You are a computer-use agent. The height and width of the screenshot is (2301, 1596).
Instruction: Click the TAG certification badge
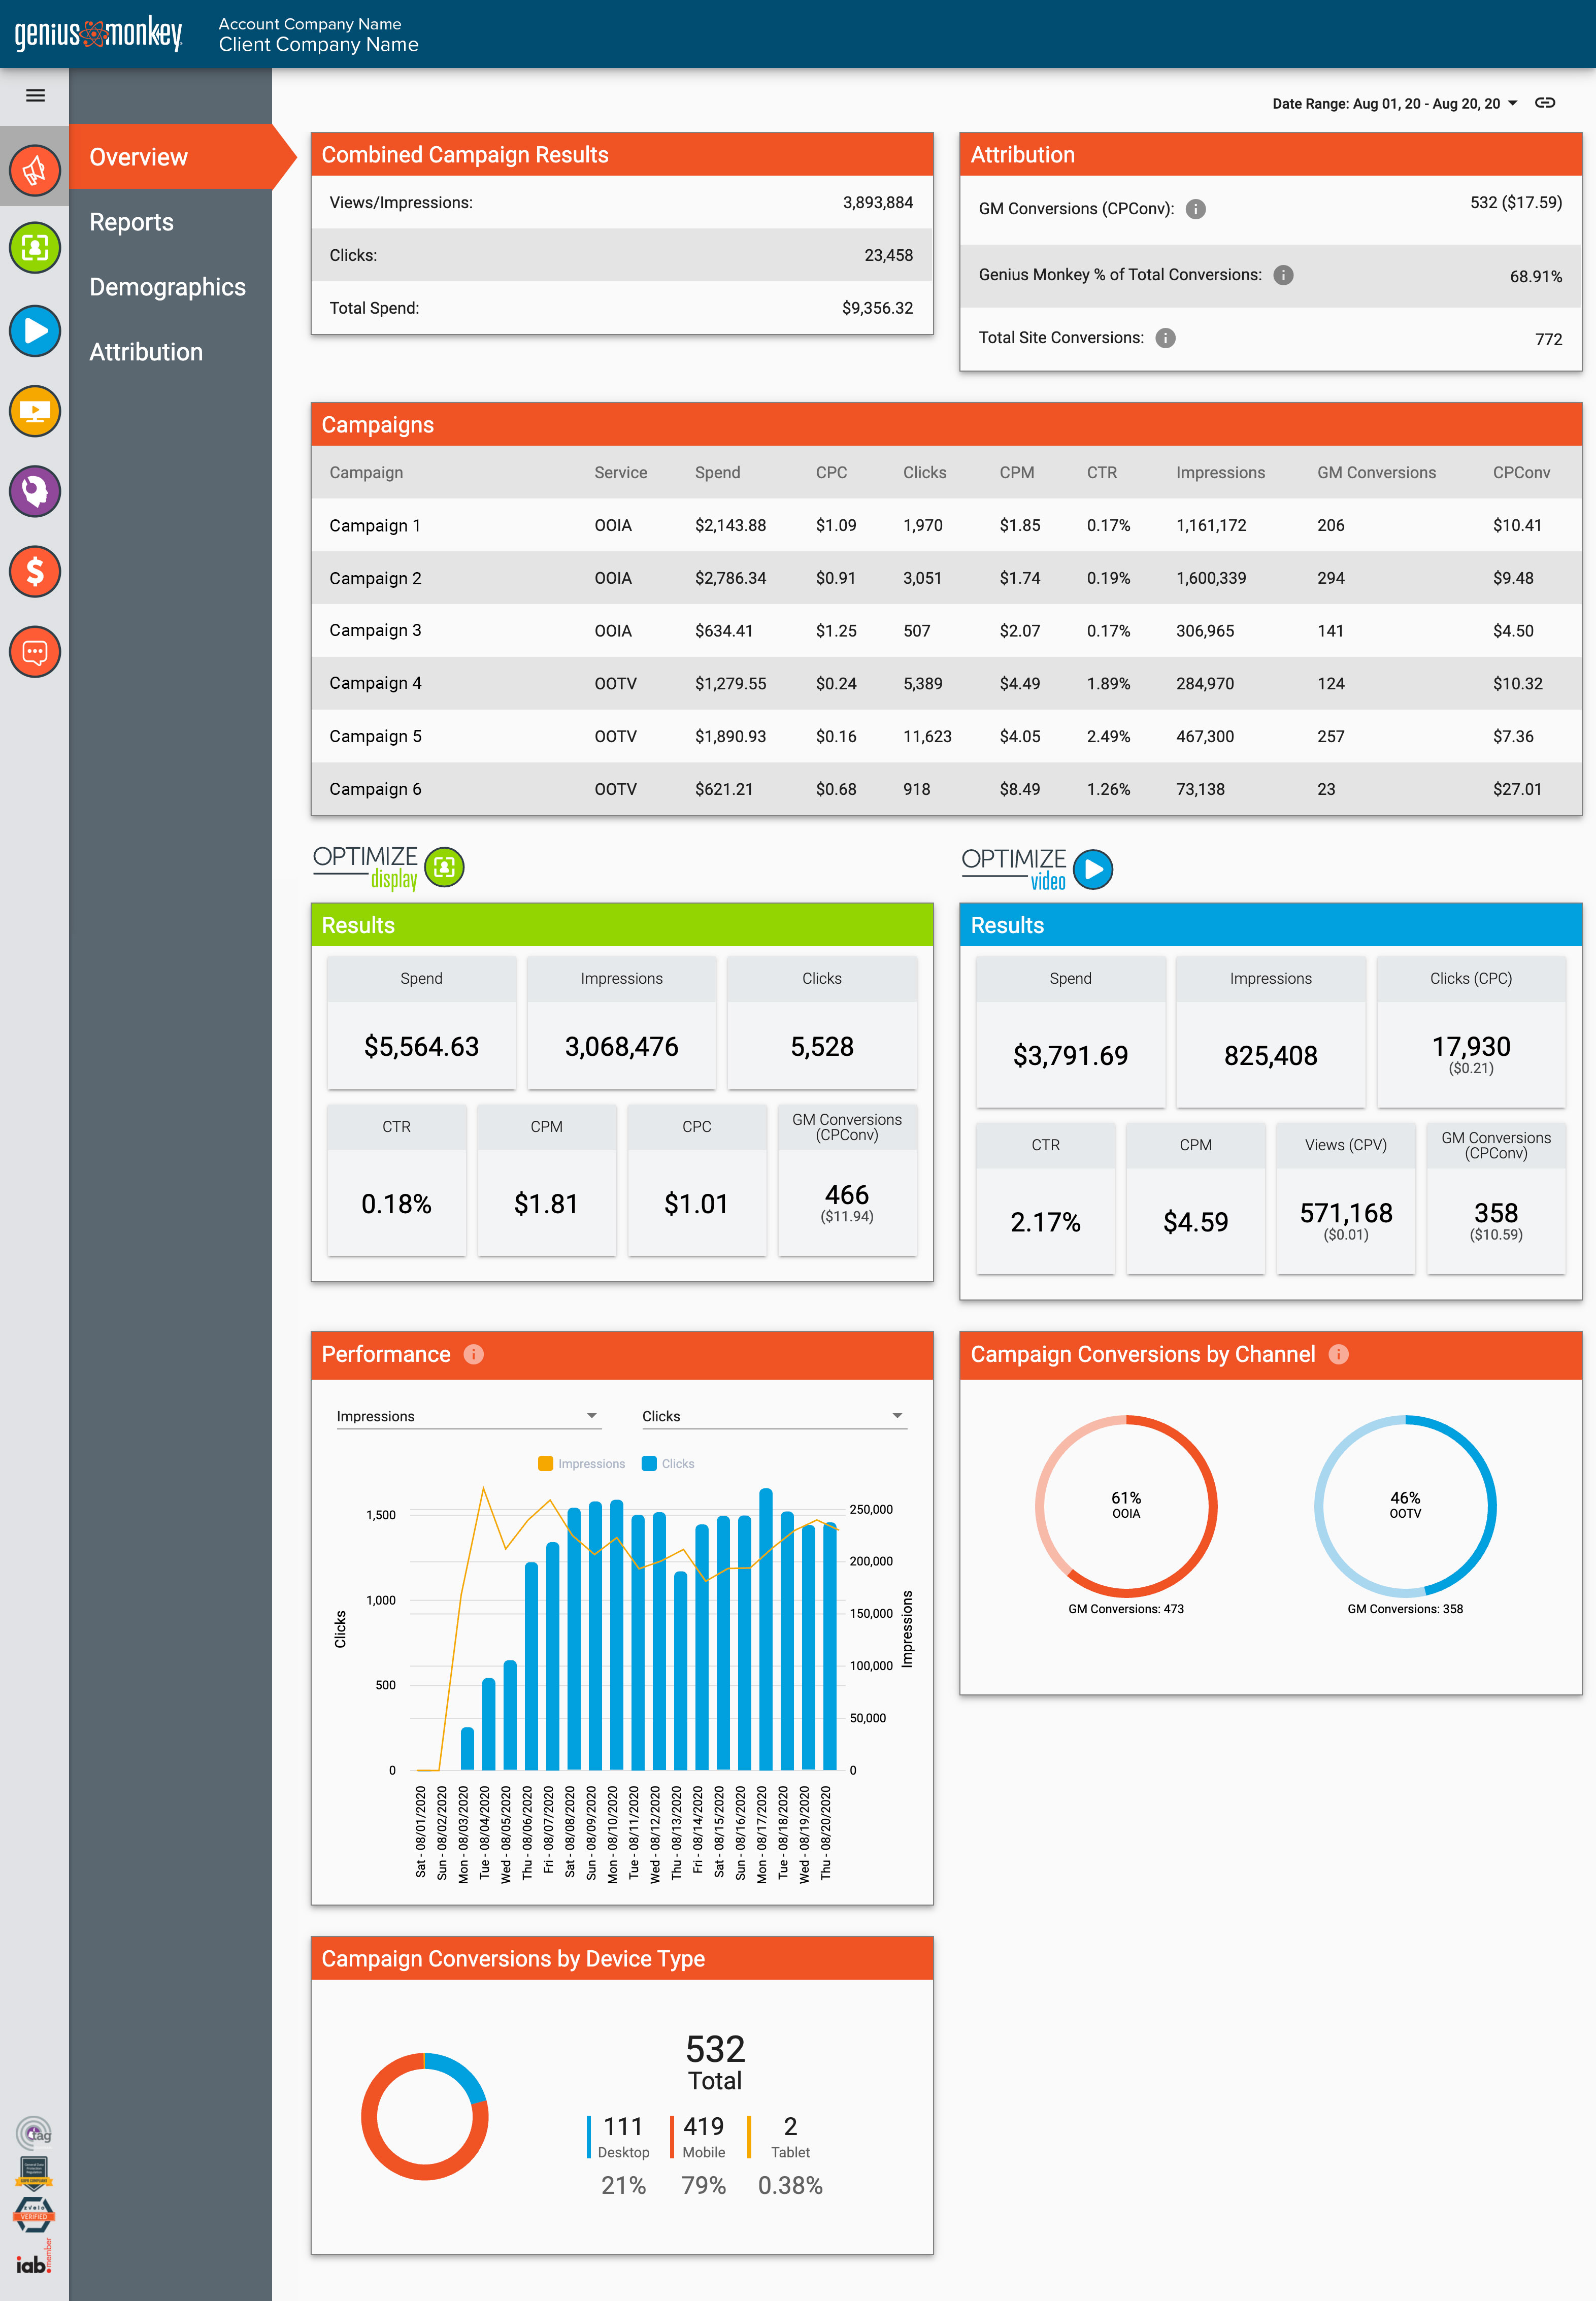[x=34, y=2133]
